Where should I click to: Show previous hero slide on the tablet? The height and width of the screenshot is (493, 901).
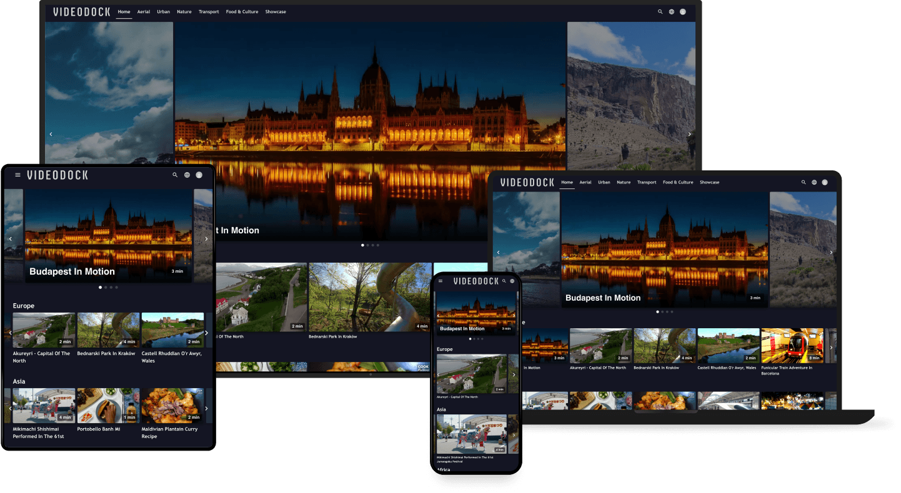[x=10, y=239]
